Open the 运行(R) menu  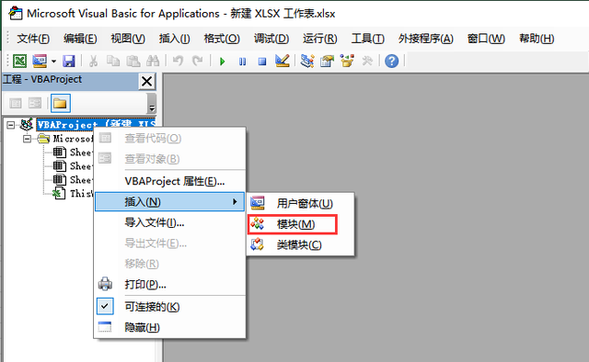319,39
